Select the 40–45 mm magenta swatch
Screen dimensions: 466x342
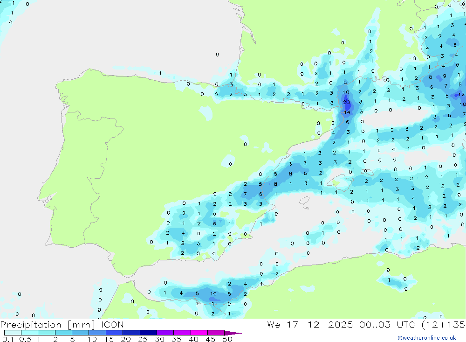(x=199, y=333)
